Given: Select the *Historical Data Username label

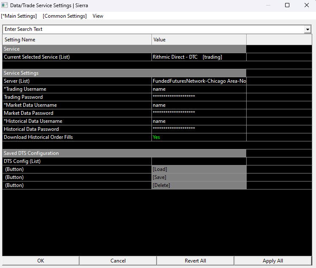Looking at the screenshot, I should (33, 121).
